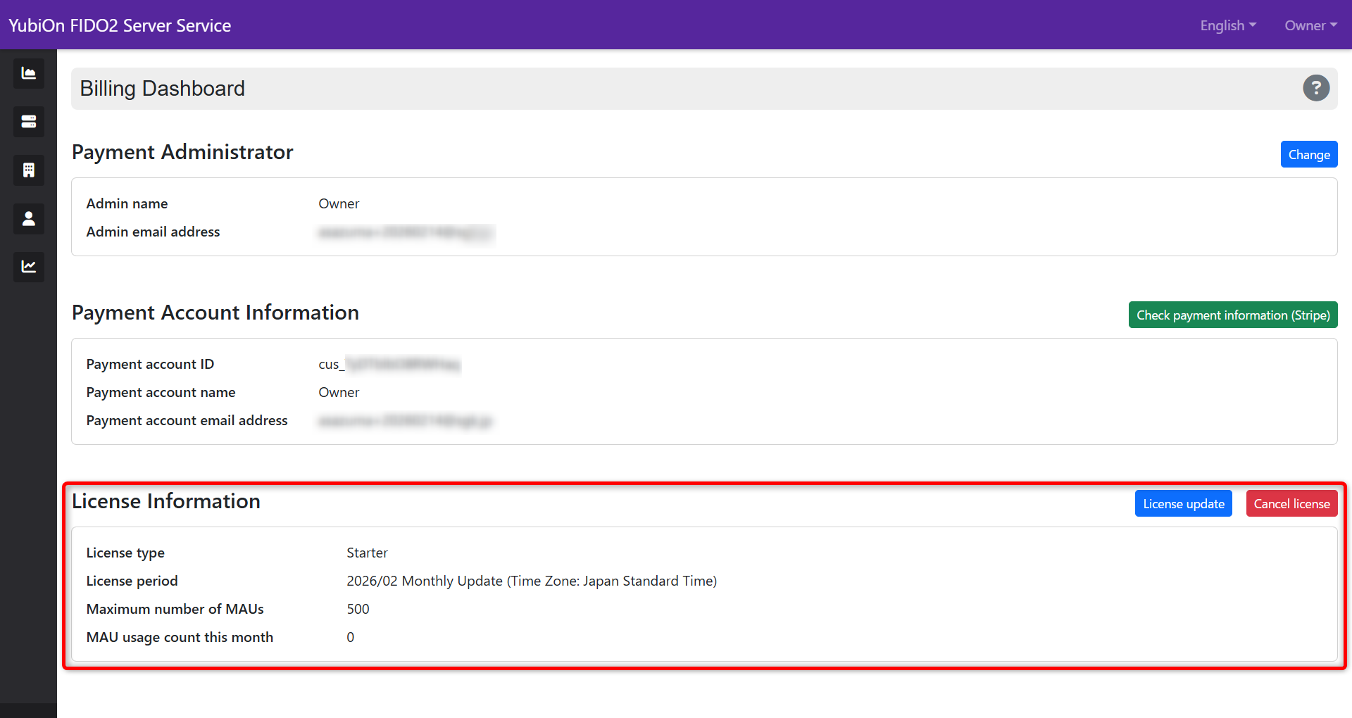The width and height of the screenshot is (1352, 718).
Task: Click the server stack sidebar icon
Action: click(28, 122)
